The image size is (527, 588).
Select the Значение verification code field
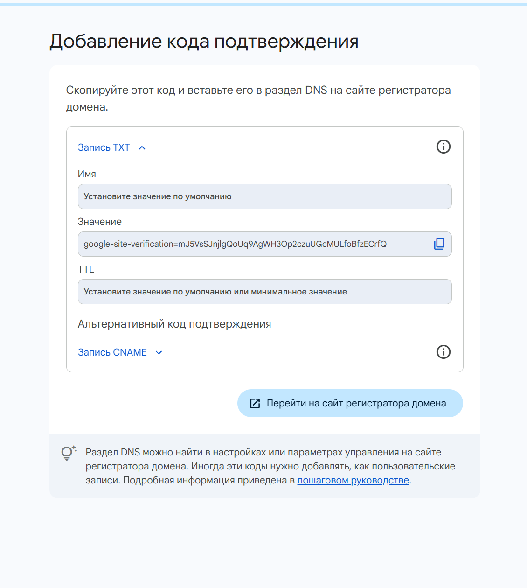[264, 244]
